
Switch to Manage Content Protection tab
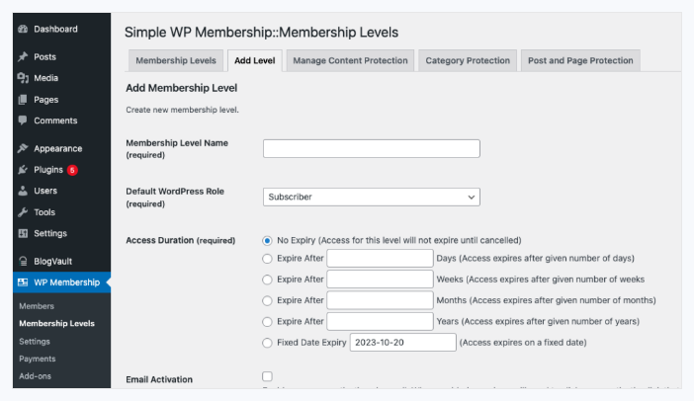click(x=350, y=60)
